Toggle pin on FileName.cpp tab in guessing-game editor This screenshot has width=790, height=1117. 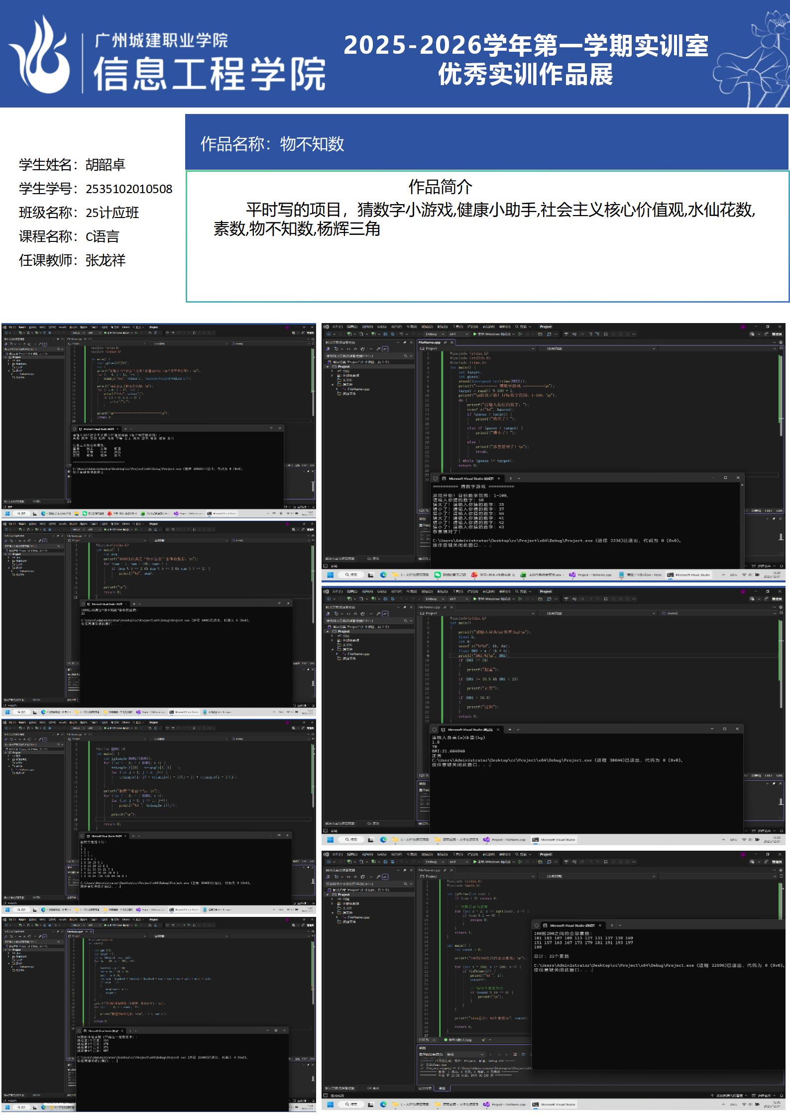pyautogui.click(x=446, y=342)
